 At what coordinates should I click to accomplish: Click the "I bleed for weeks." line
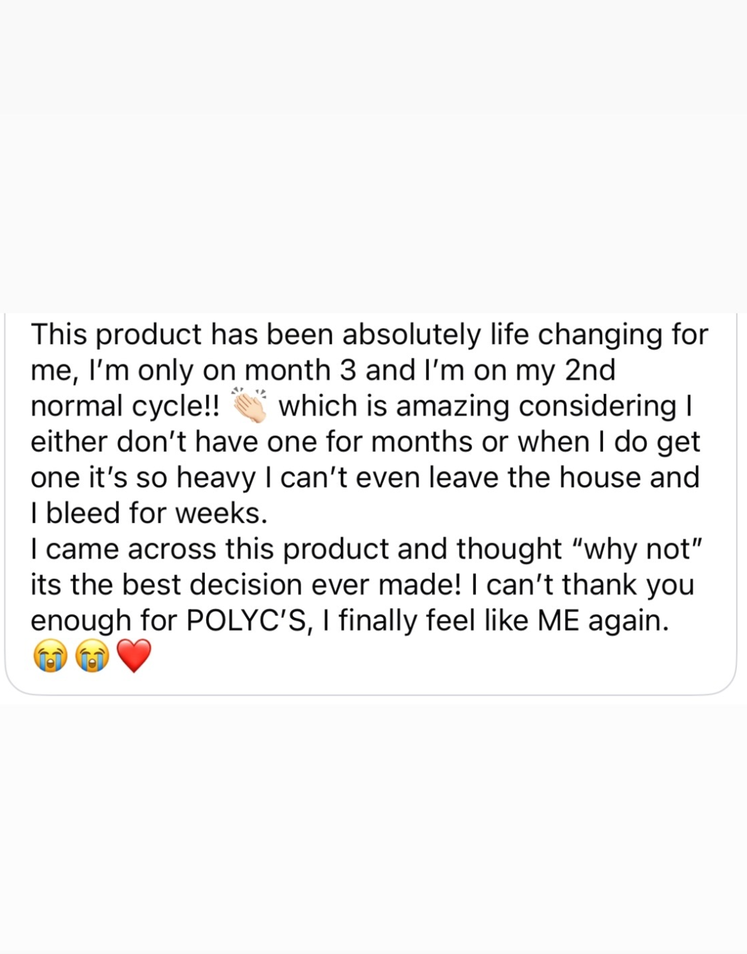[149, 513]
